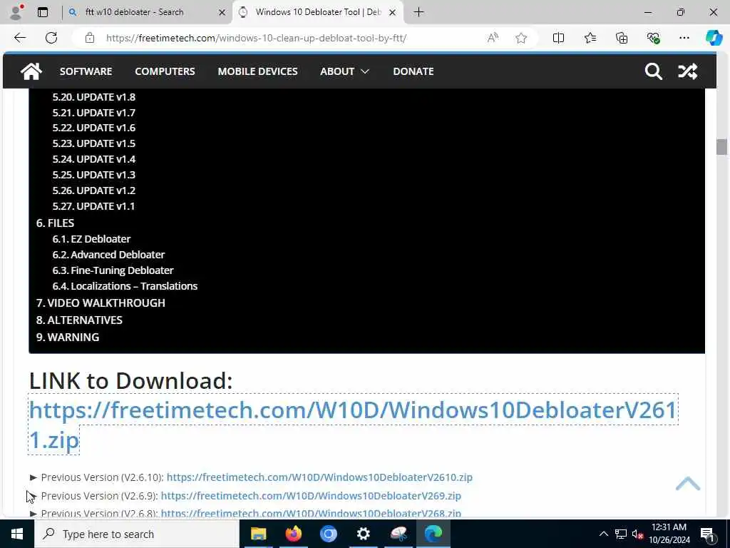
Task: Open the COMPUTERS menu item
Action: coord(165,71)
